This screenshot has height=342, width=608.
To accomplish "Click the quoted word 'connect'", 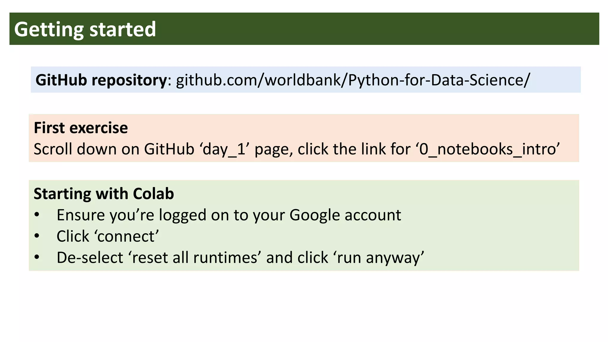I will point(127,236).
